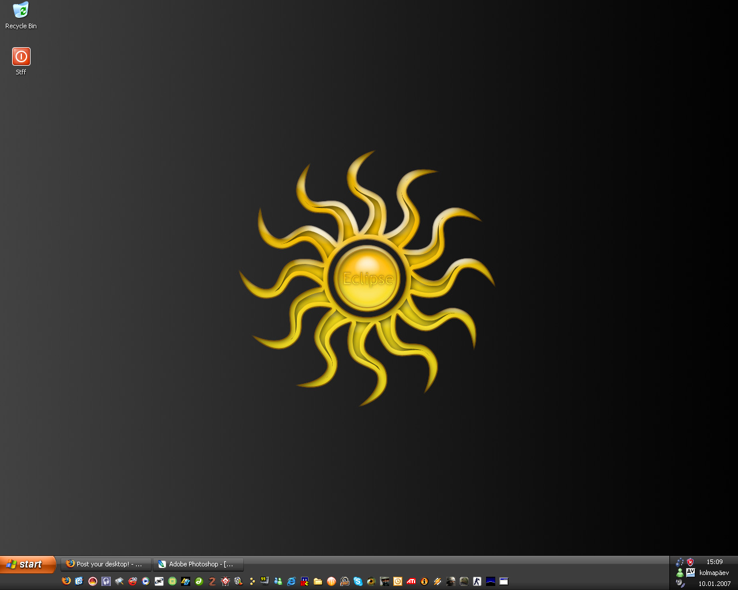The image size is (738, 590).
Task: Switch to the Adobe Photoshop taskbar window
Action: [198, 564]
